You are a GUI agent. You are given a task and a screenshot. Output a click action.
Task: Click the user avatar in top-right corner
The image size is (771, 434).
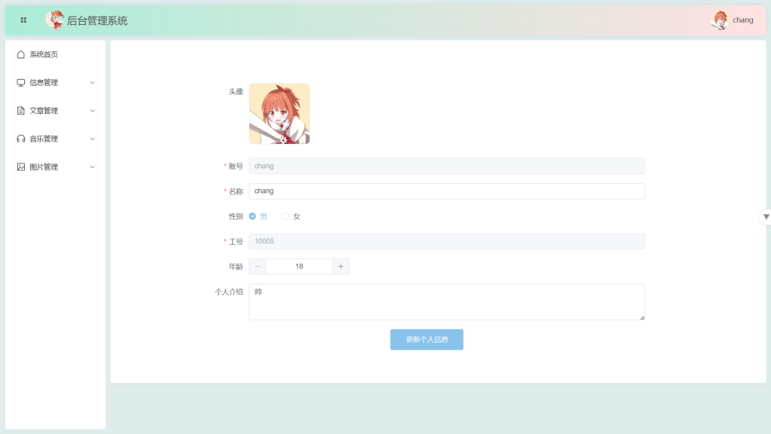[720, 20]
